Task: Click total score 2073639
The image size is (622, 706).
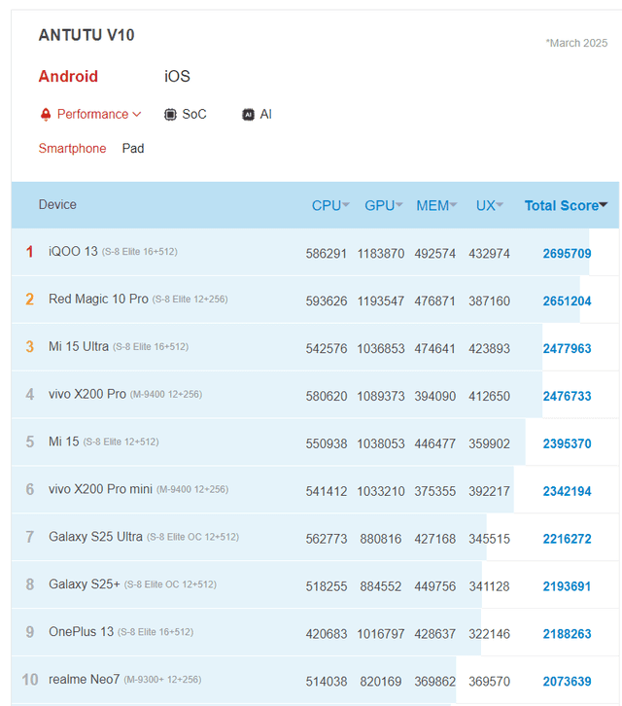Action: point(567,682)
